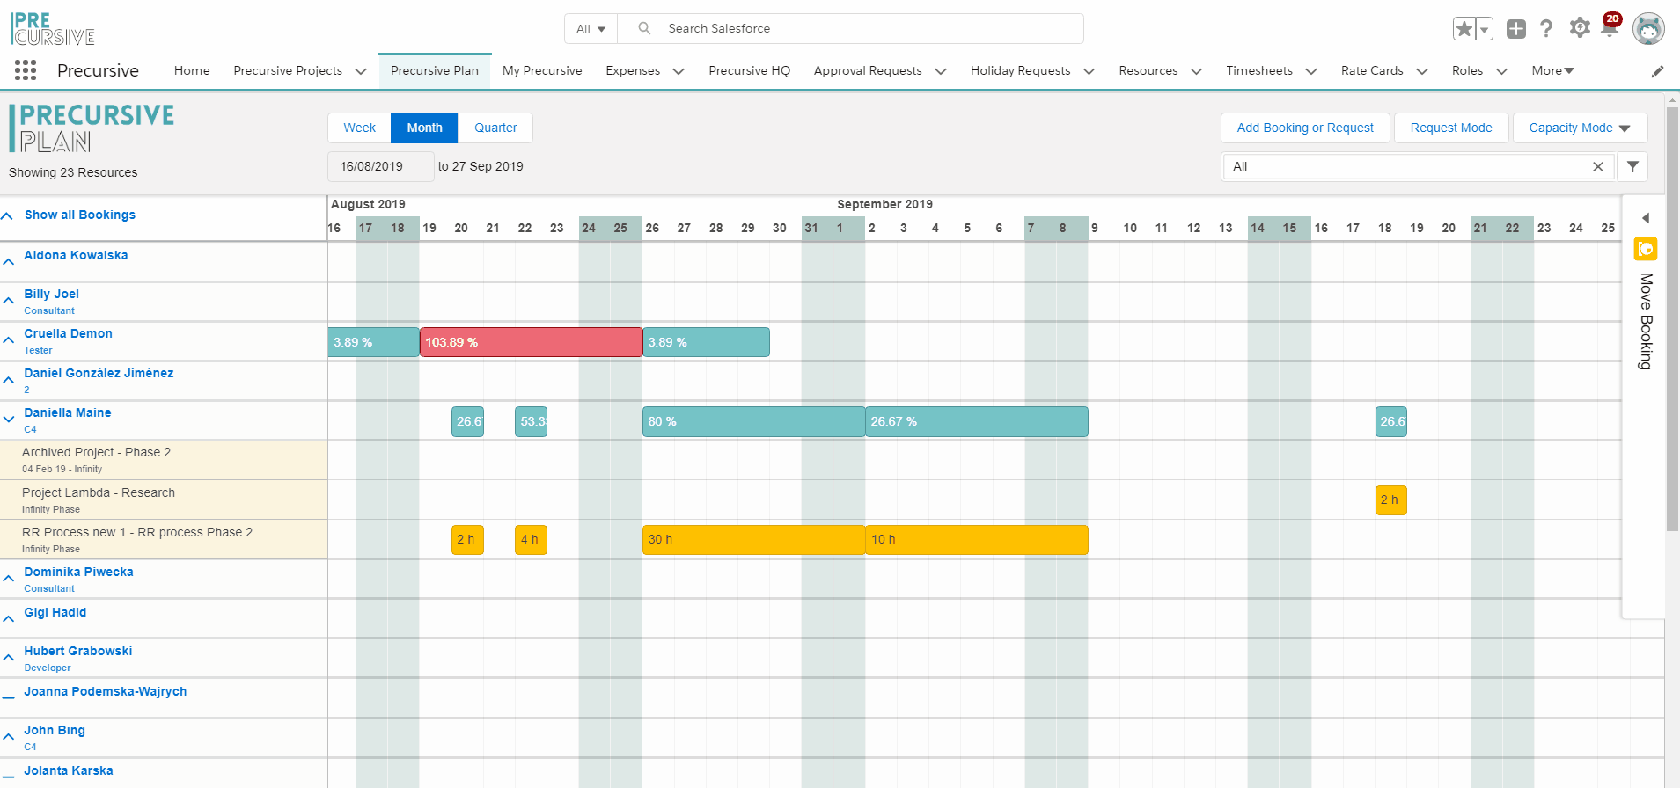This screenshot has width=1680, height=788.
Task: Expand the Hubert Grabowski row chevron
Action: [x=9, y=658]
